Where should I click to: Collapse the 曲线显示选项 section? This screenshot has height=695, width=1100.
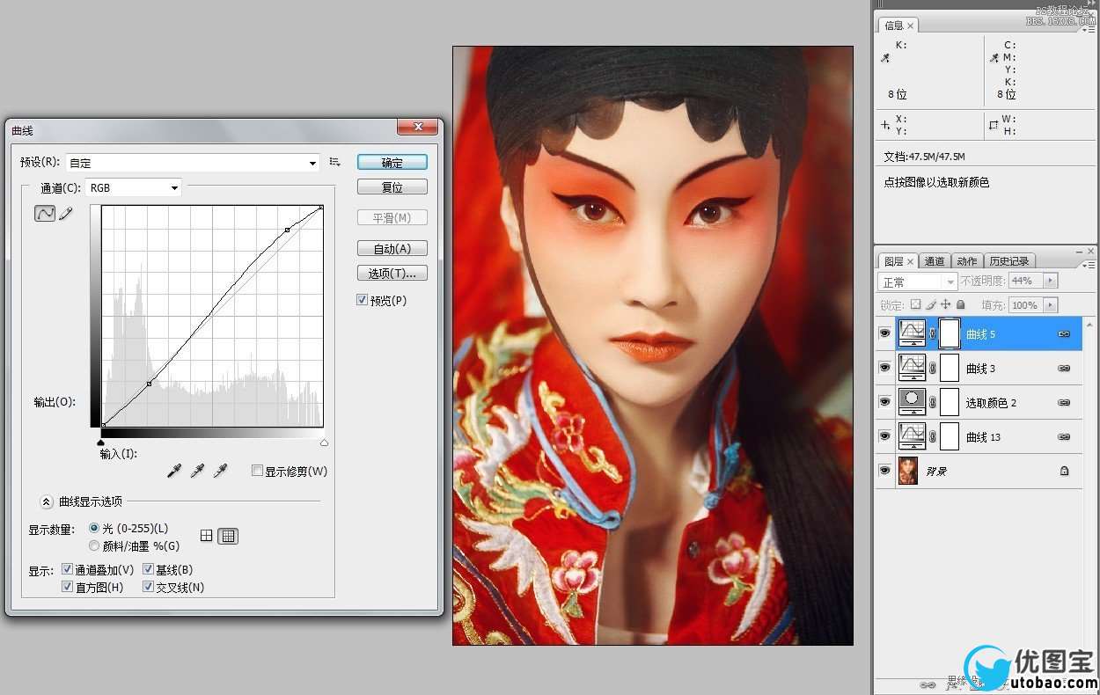(47, 502)
